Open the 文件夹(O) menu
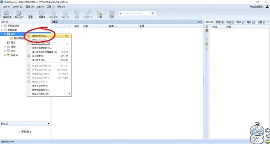This screenshot has width=270, height=144. tap(18, 7)
